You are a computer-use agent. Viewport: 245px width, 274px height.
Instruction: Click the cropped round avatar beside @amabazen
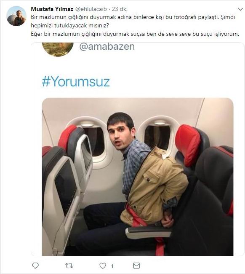[58, 49]
